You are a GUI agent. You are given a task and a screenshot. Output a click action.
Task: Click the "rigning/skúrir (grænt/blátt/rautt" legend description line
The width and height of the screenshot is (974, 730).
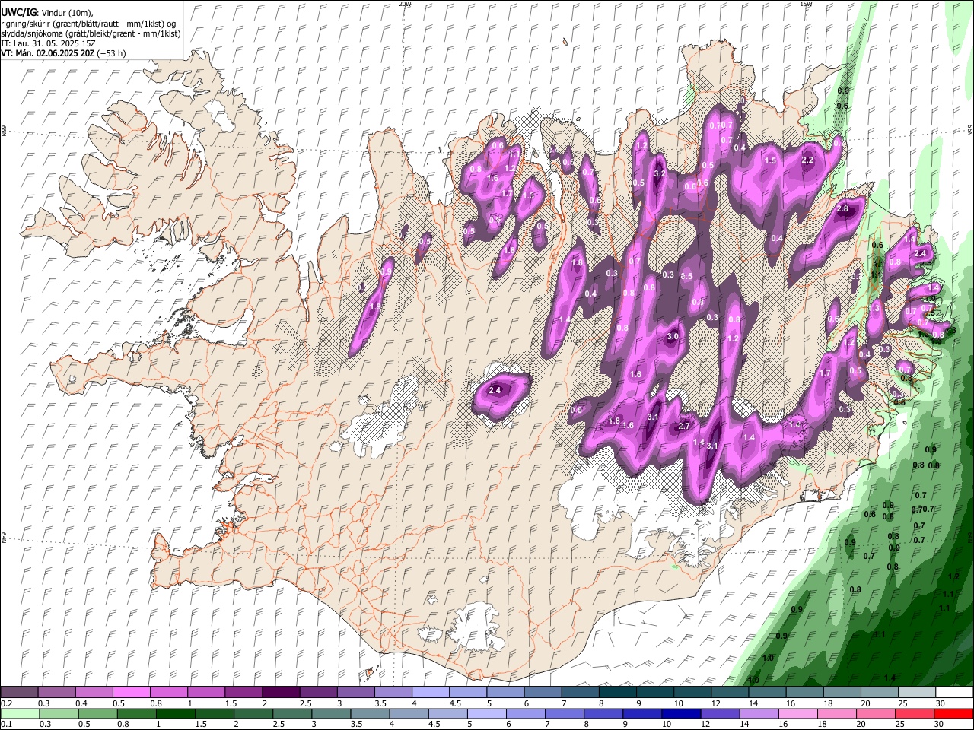pyautogui.click(x=88, y=24)
